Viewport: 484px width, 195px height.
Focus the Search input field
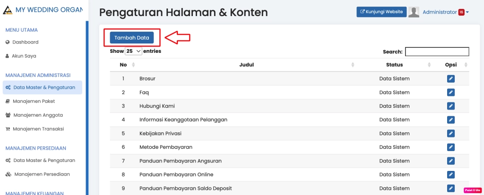tap(437, 51)
